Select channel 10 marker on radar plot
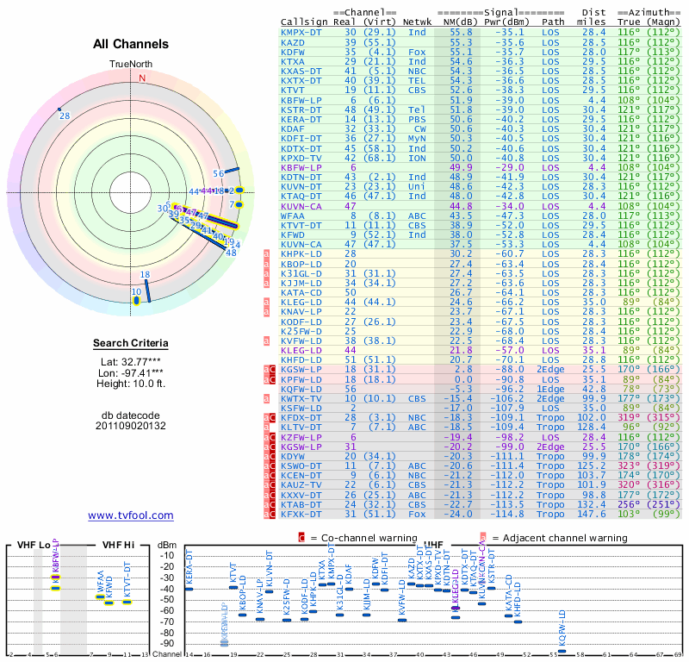Image resolution: width=689 pixels, height=662 pixels. [136, 302]
